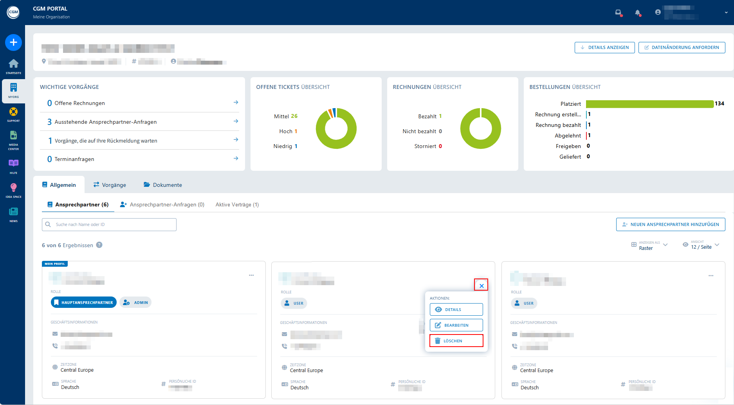Open Anzeigen als Raster dropdown
Image resolution: width=734 pixels, height=405 pixels.
tap(649, 245)
